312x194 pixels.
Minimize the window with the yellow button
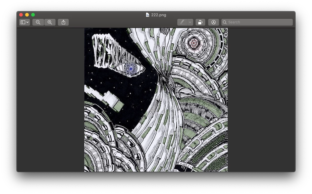point(27,15)
